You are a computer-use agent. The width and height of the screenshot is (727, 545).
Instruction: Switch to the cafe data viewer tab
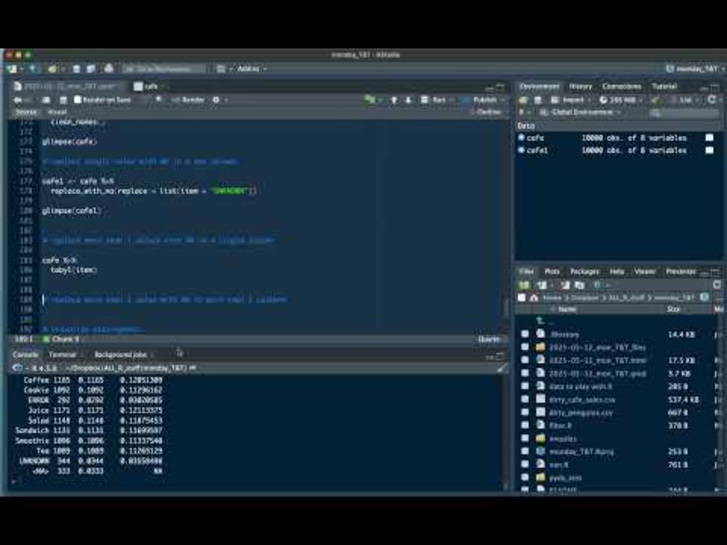[147, 86]
